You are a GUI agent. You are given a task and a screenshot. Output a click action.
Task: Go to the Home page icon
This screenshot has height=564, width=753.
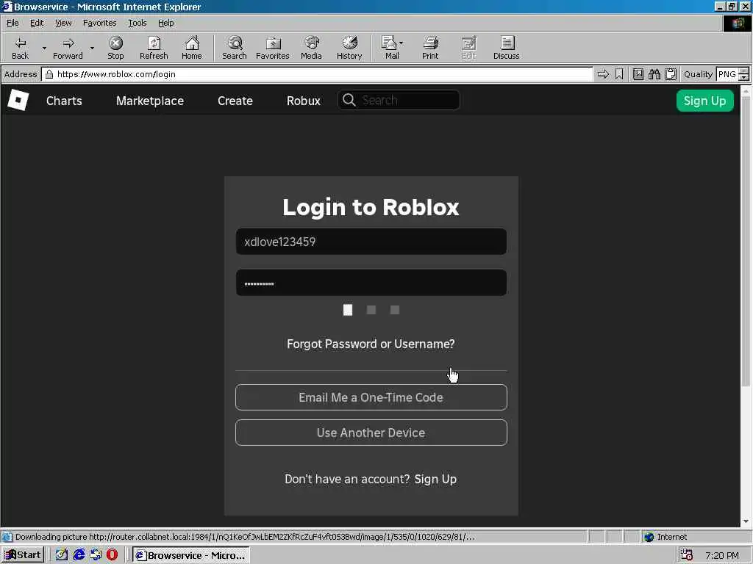point(192,48)
